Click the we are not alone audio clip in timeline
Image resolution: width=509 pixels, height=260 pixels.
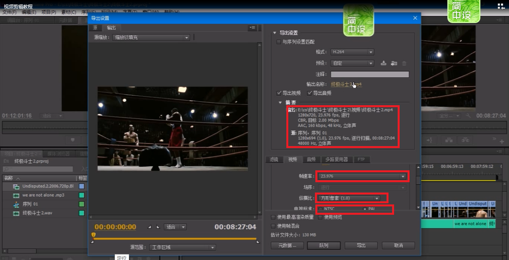pyautogui.click(x=470, y=224)
